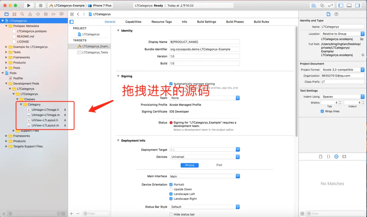Select UIImage+LTImage.h file

tap(45, 110)
